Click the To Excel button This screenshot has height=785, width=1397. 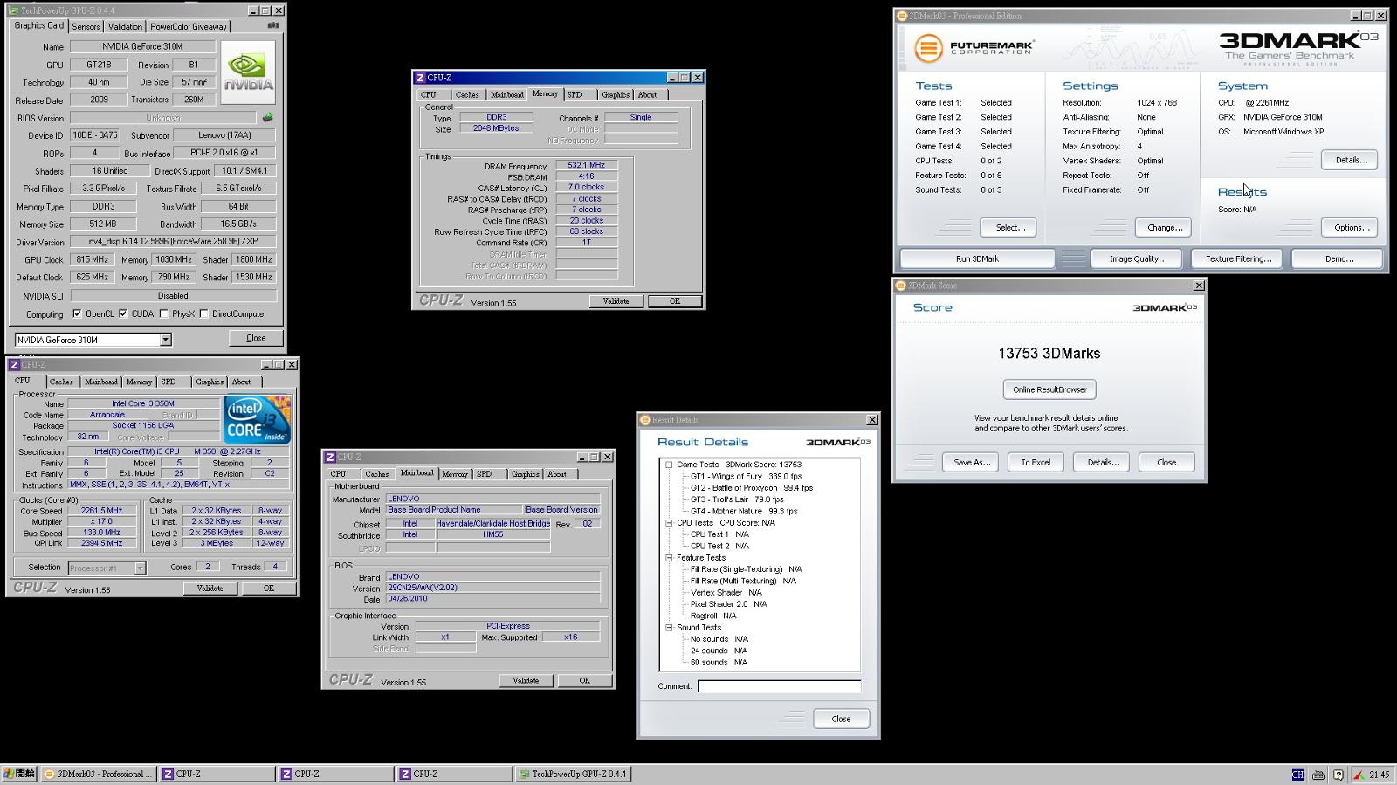point(1036,462)
